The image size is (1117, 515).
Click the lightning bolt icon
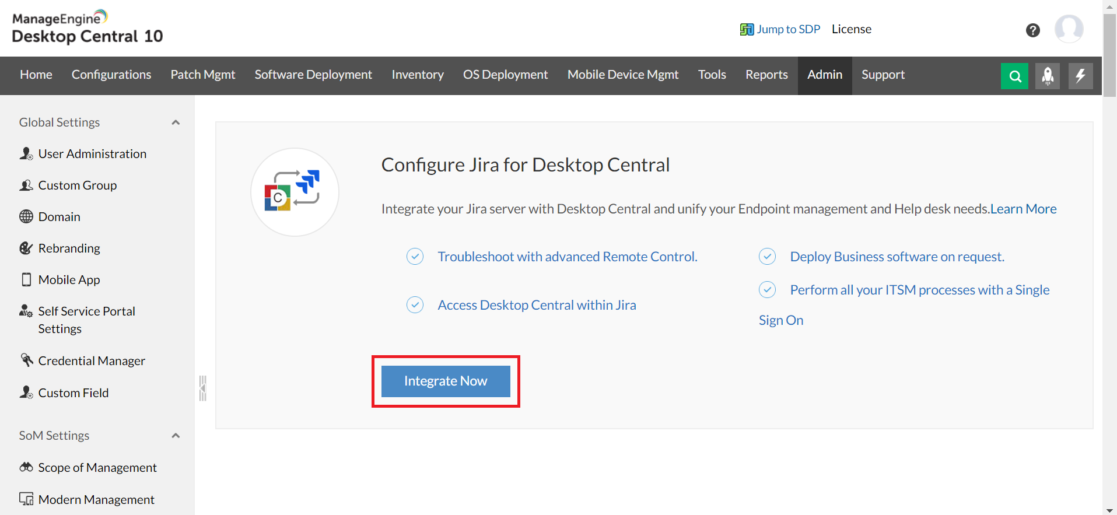click(1080, 76)
